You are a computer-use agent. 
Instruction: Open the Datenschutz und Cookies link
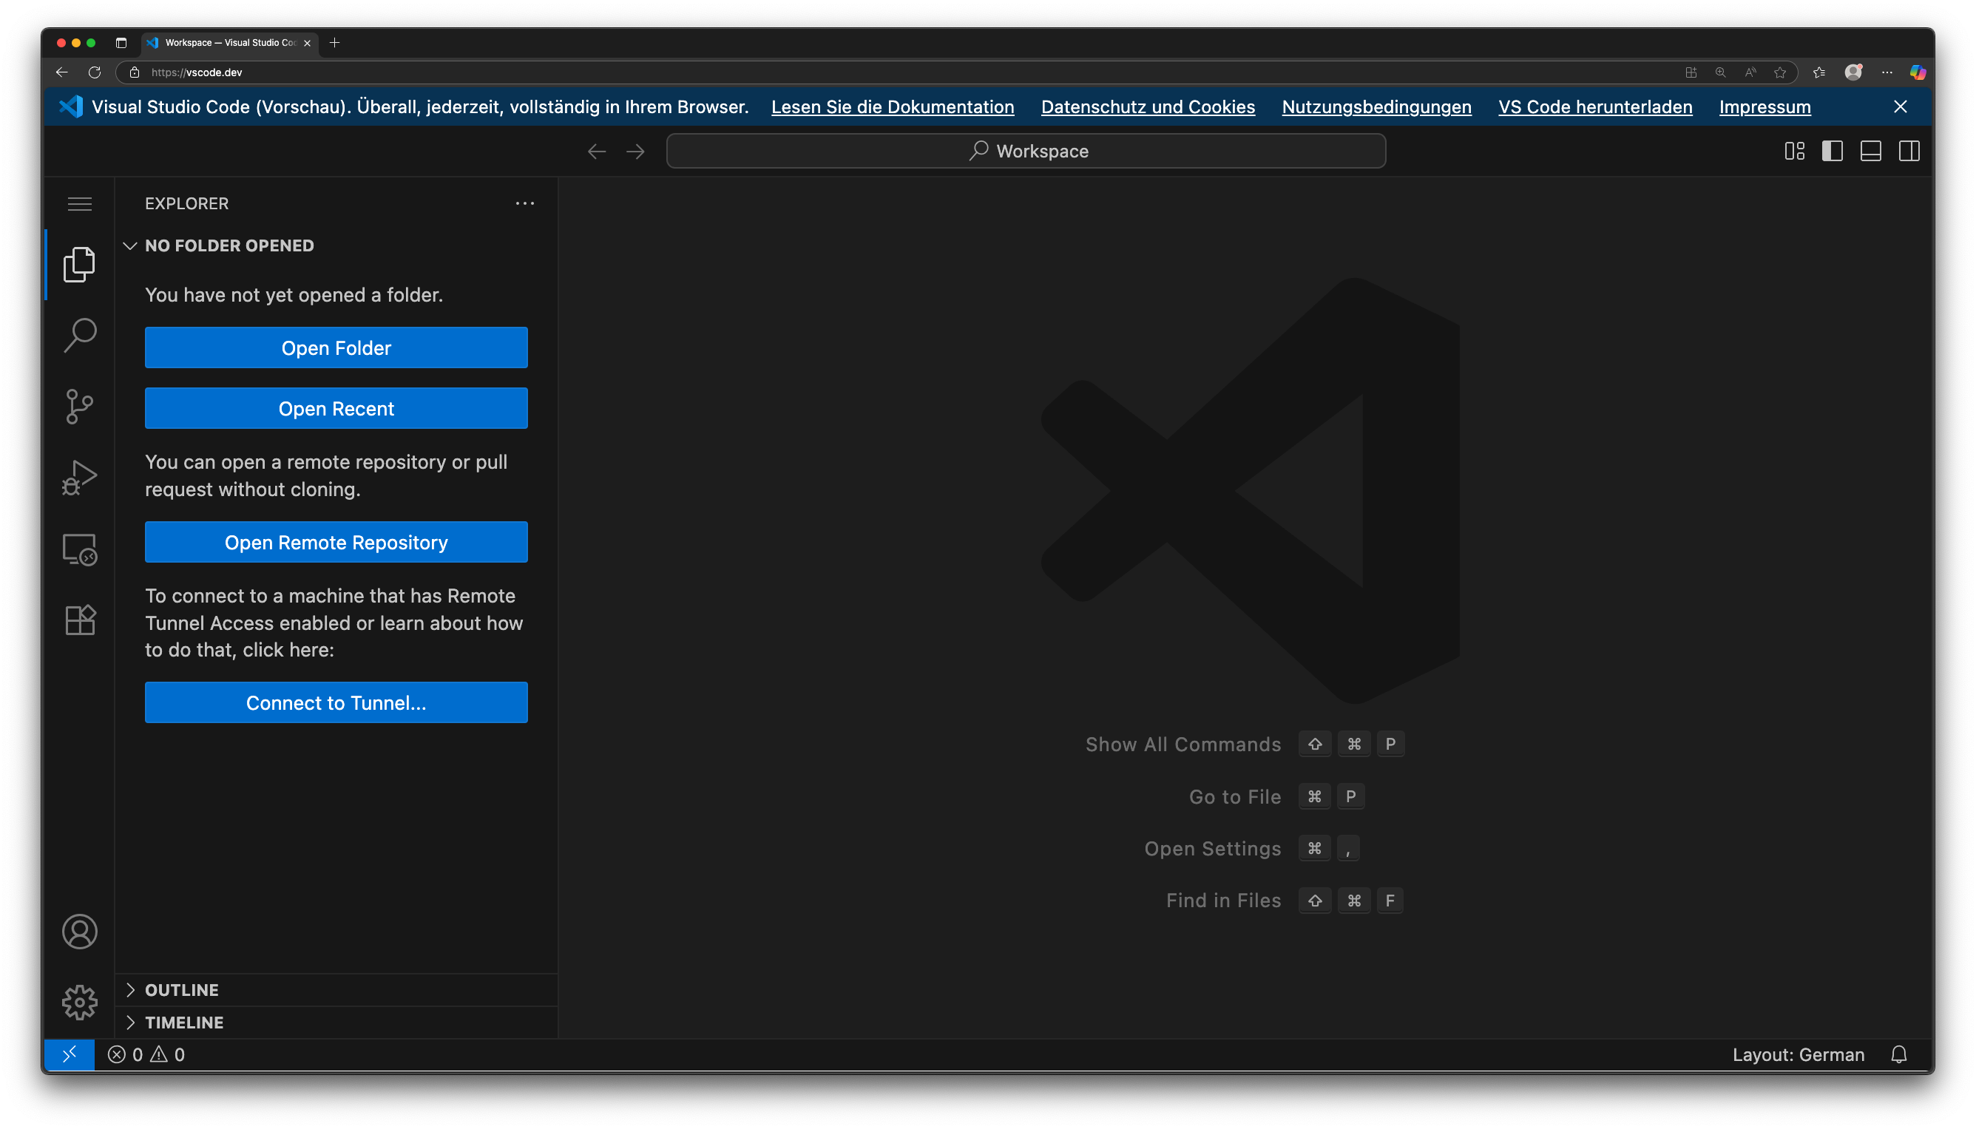1148,107
